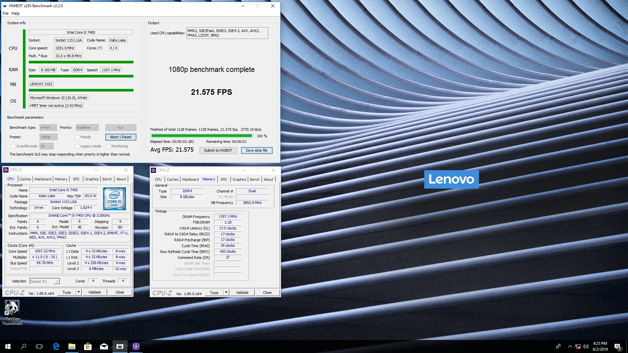
Task: Open IrfanView Thumbnails desktop shortcut
Action: click(x=12, y=313)
